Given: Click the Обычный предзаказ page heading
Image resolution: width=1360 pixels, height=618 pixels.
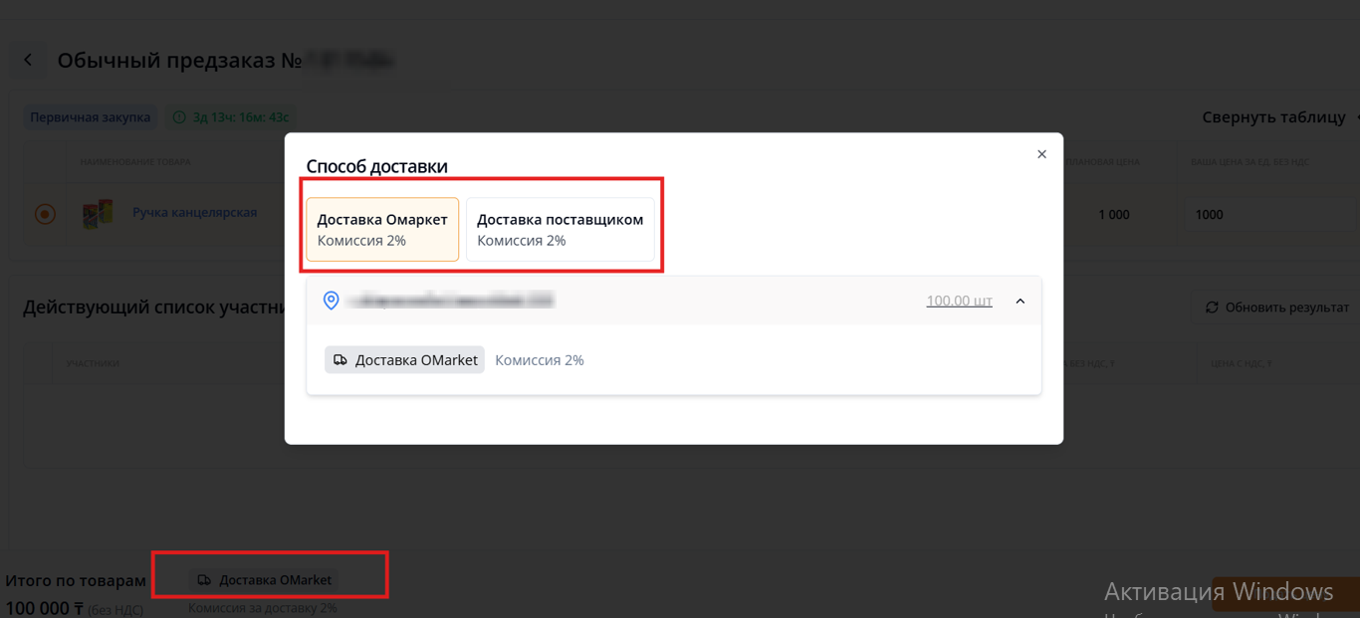Looking at the screenshot, I should [x=179, y=61].
